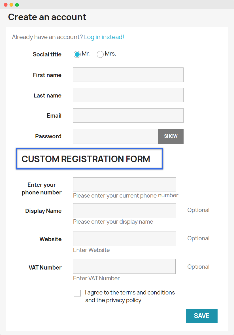Screen dimensions: 234x335
Task: Click into the Password field
Action: coord(115,136)
